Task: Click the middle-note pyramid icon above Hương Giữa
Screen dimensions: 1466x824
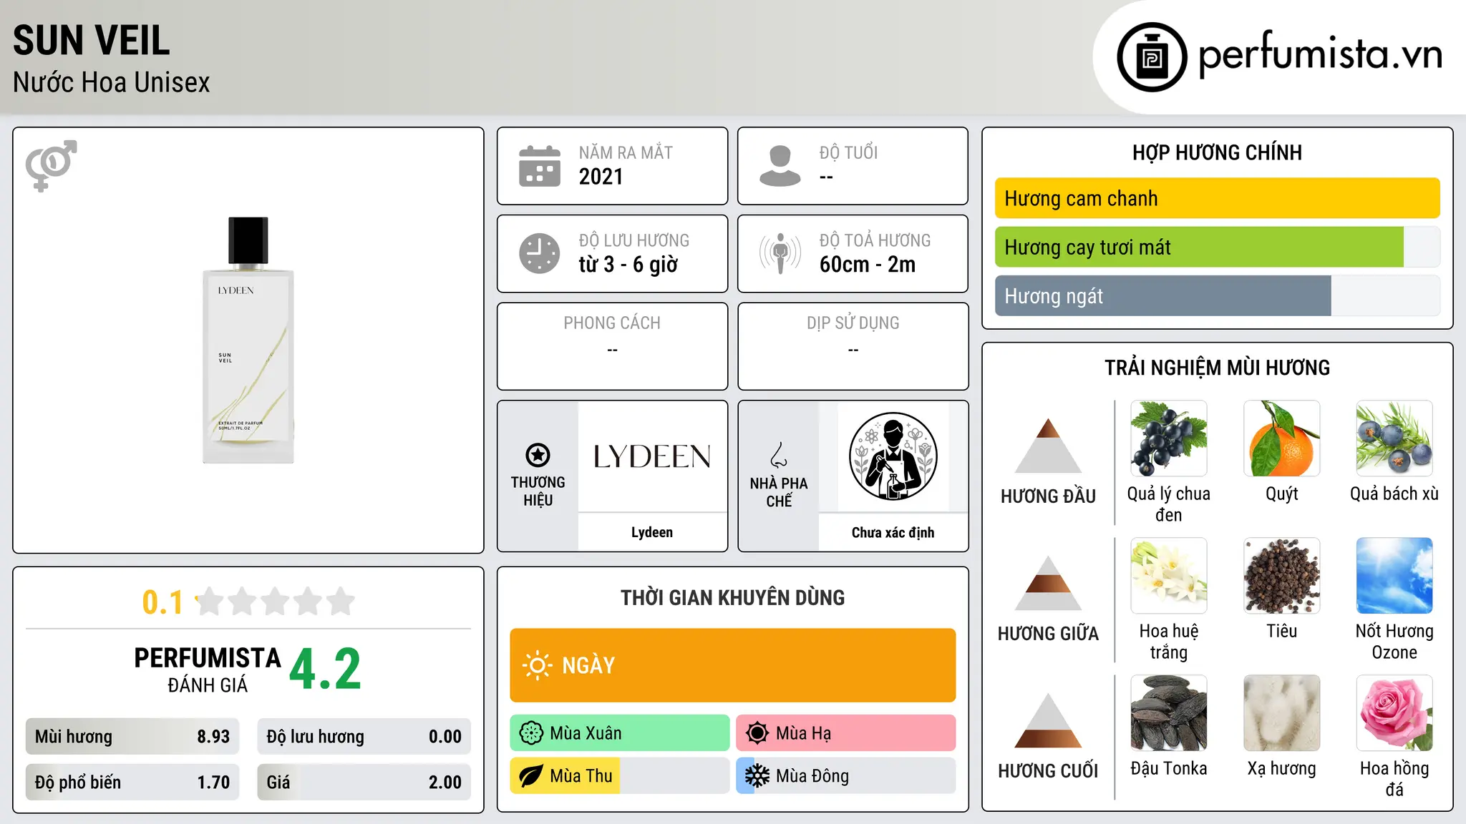Action: point(1048,583)
